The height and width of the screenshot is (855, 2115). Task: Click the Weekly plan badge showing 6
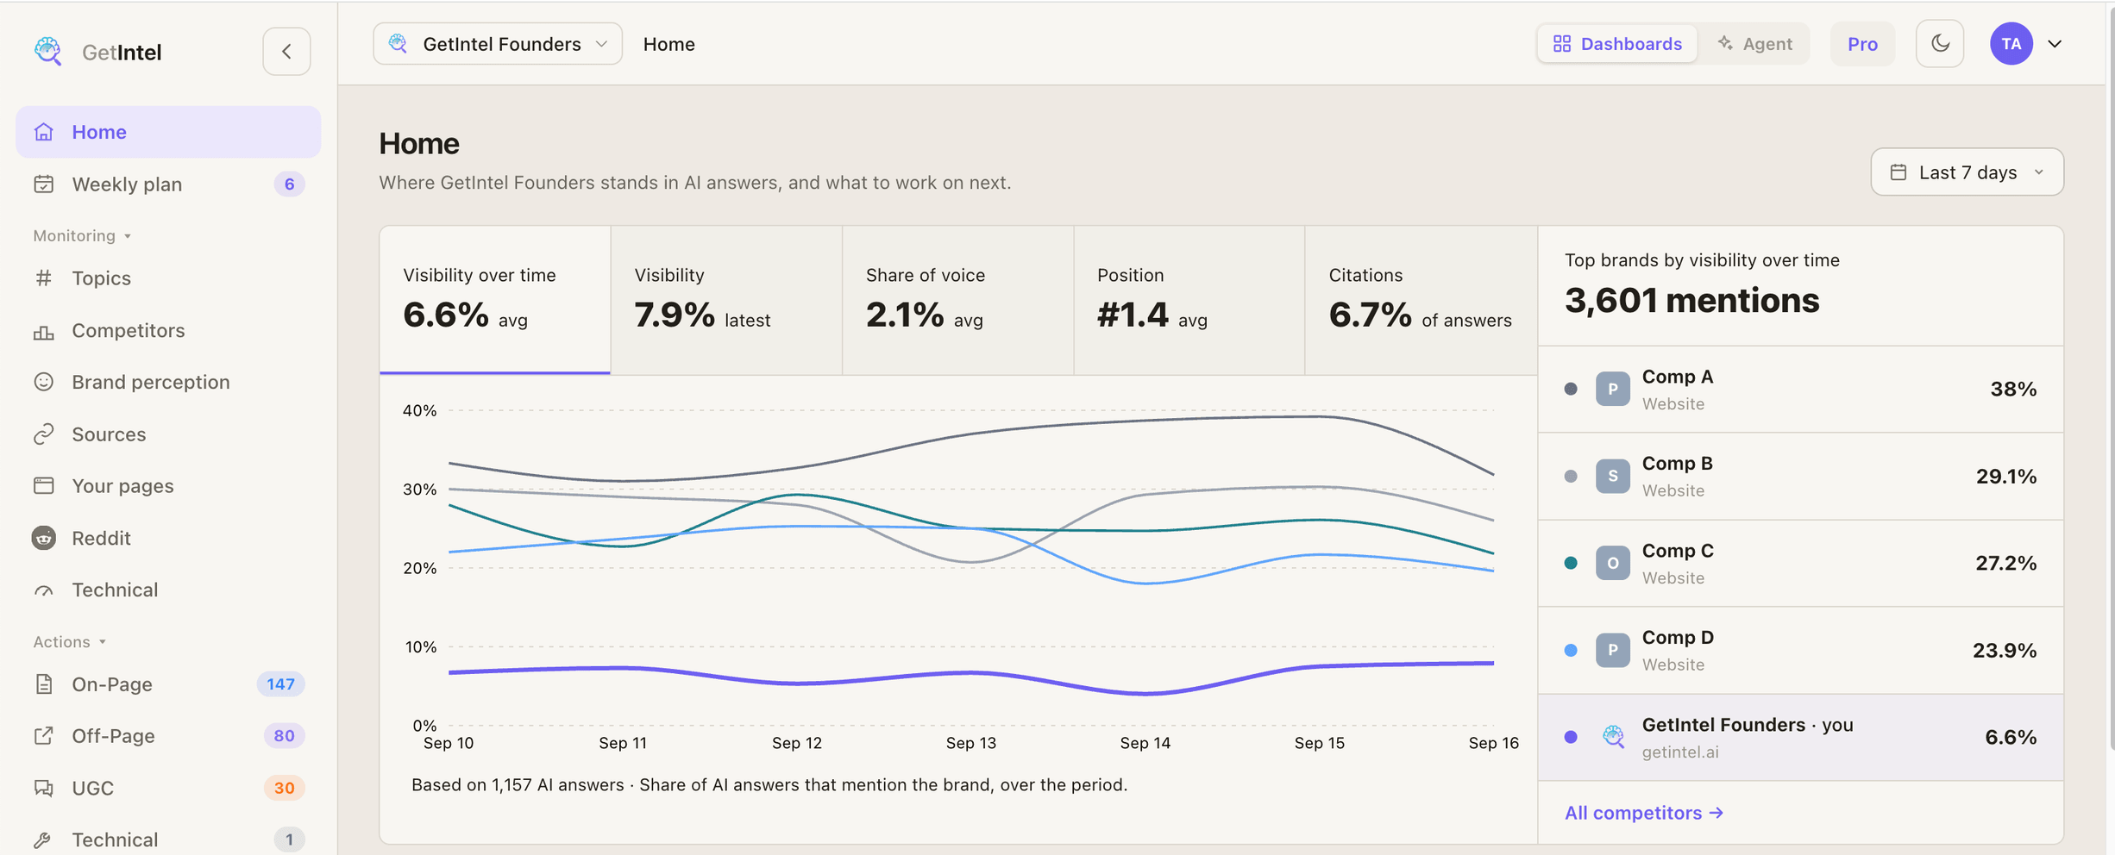tap(289, 184)
